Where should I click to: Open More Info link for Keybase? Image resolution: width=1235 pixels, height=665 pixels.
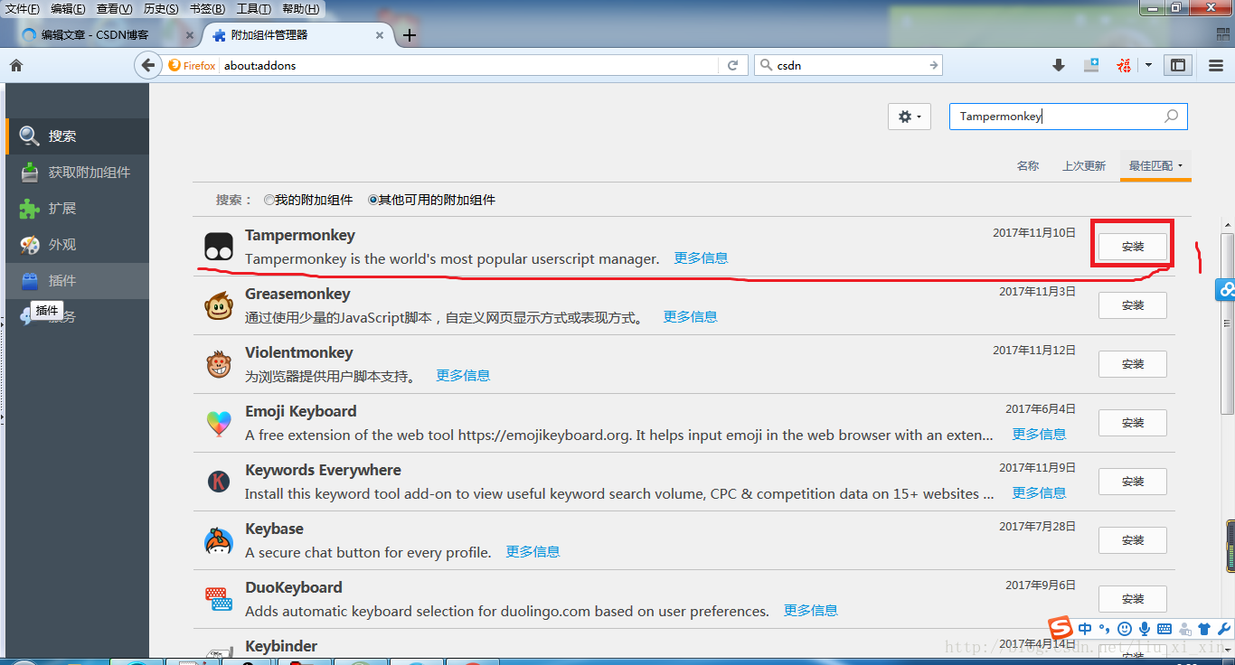click(533, 552)
